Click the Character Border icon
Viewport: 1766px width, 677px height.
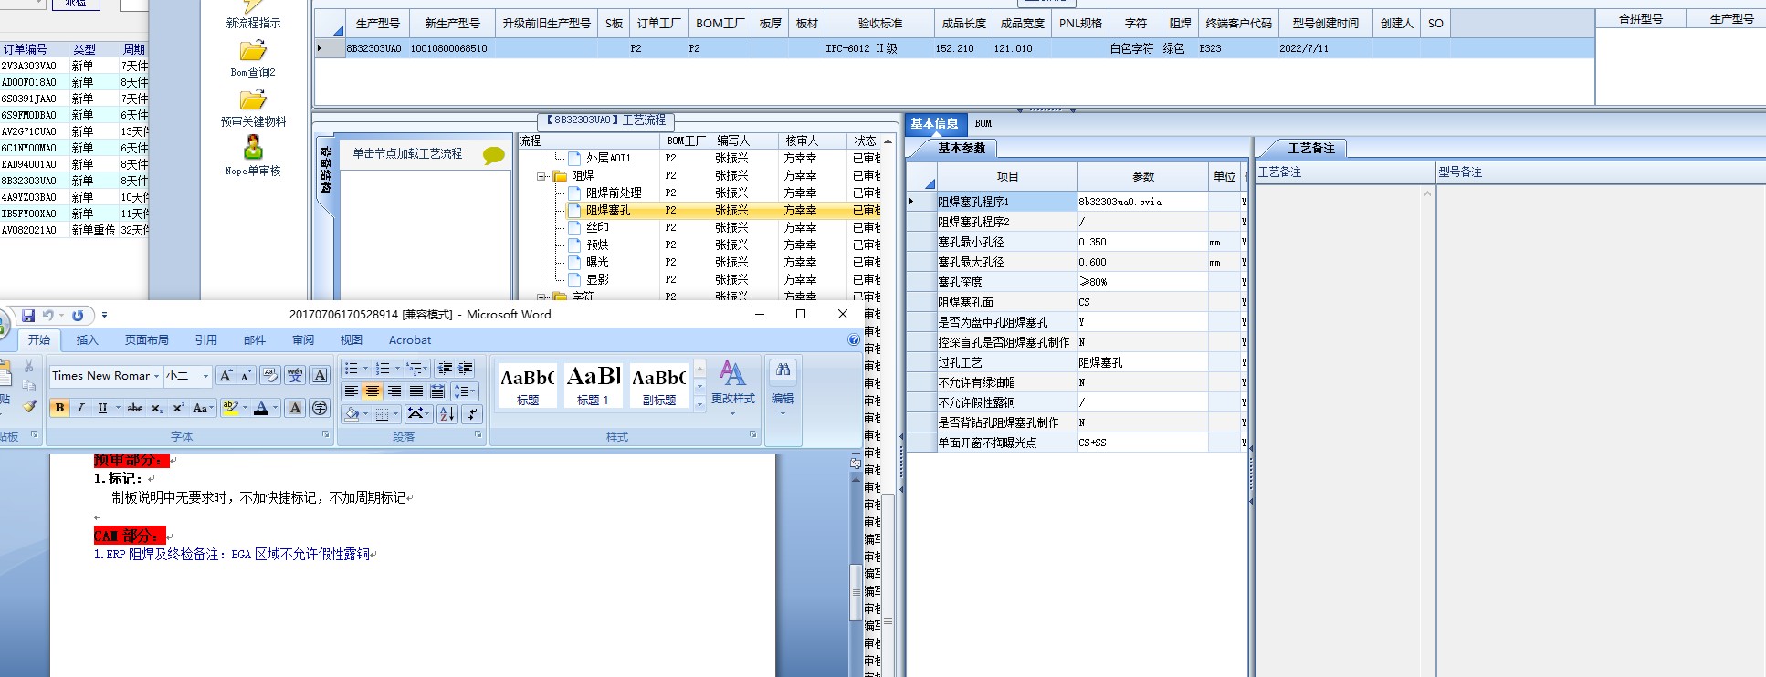coord(320,375)
